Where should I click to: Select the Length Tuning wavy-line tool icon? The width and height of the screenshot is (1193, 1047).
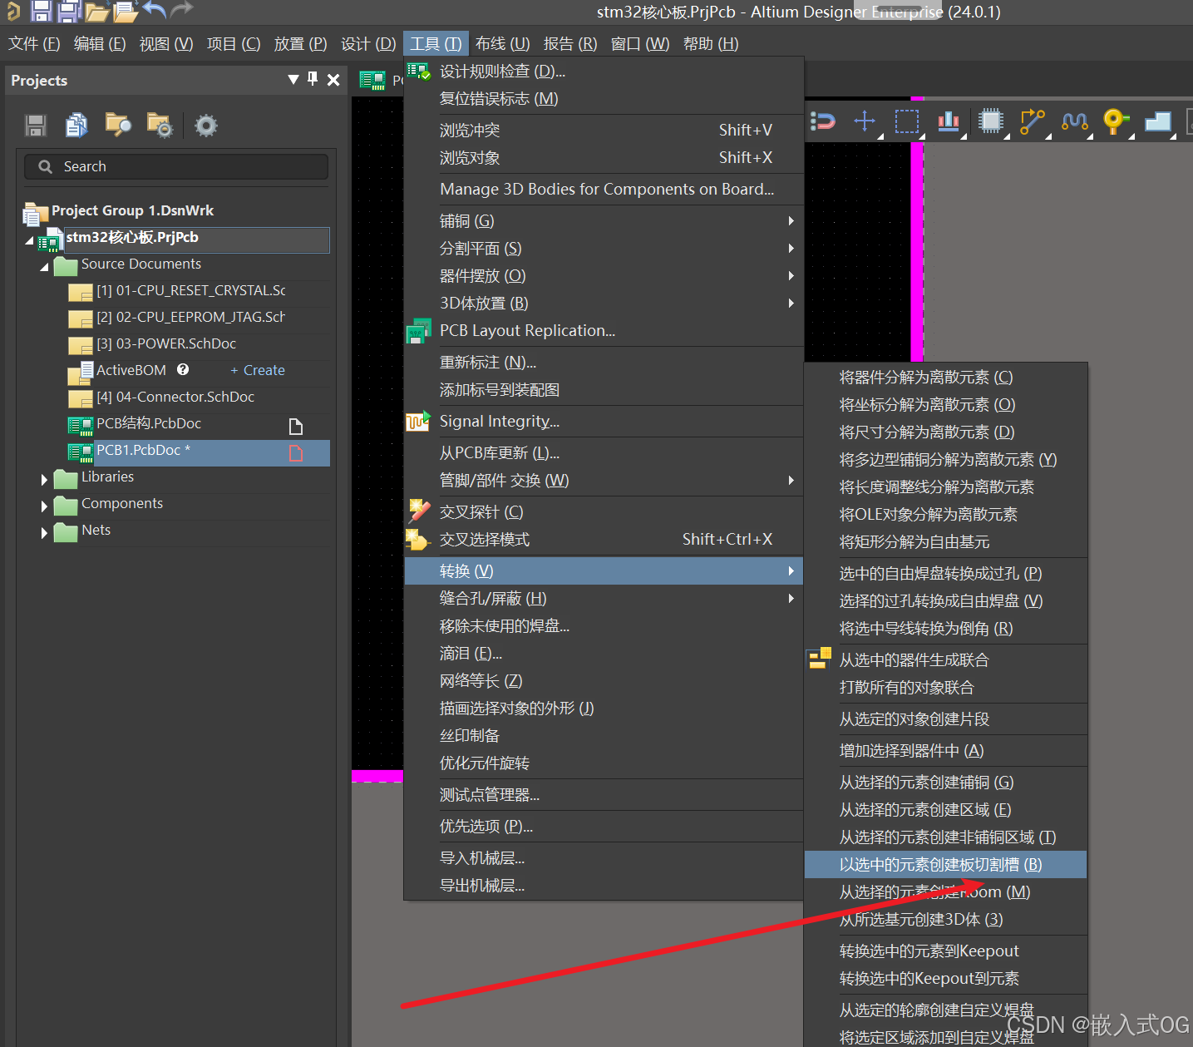(1075, 121)
